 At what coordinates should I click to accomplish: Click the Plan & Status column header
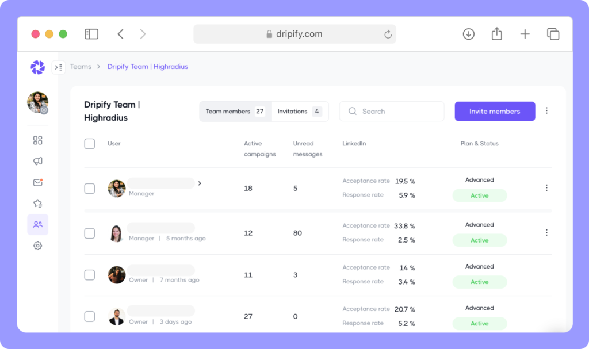480,144
